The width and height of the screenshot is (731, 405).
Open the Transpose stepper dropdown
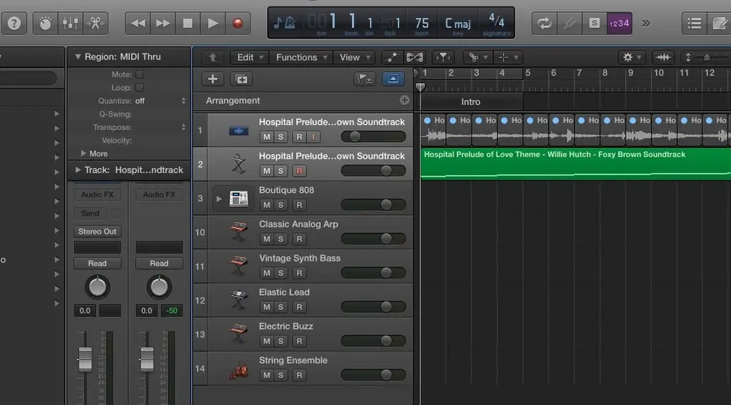(183, 127)
